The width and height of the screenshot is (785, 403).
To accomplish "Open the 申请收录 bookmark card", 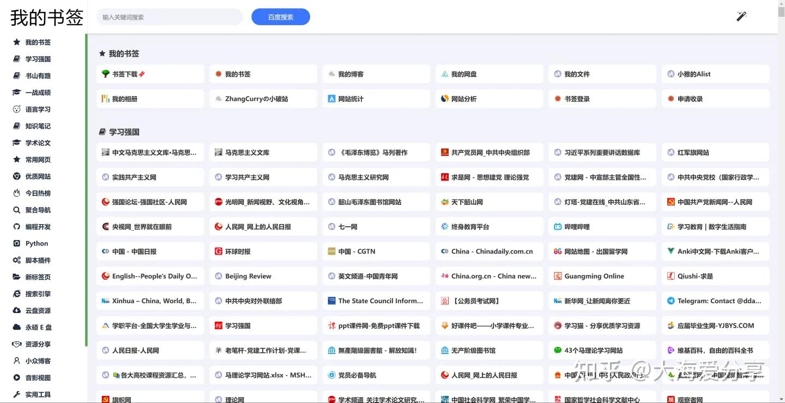I will [716, 99].
